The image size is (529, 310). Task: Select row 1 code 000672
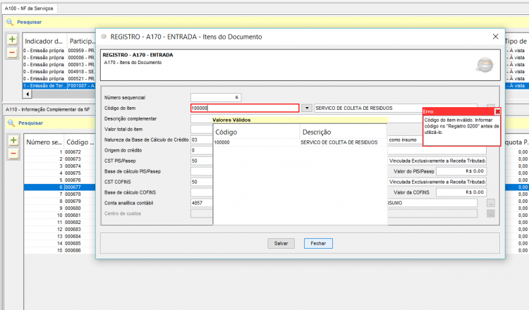tap(60, 152)
